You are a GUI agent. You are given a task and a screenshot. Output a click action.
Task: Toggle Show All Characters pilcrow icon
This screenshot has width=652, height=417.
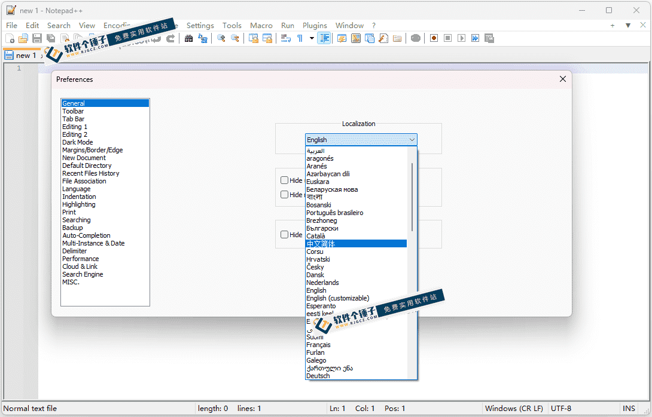pyautogui.click(x=300, y=39)
